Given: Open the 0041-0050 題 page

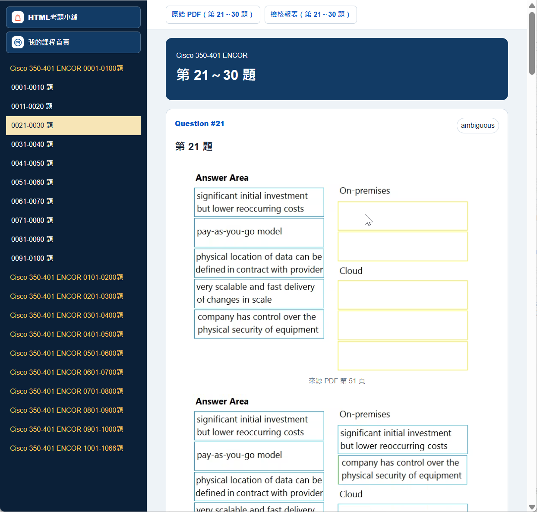Looking at the screenshot, I should pyautogui.click(x=73, y=163).
